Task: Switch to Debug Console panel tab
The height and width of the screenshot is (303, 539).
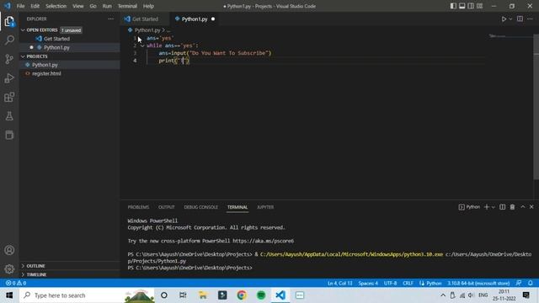Action: tap(200, 207)
